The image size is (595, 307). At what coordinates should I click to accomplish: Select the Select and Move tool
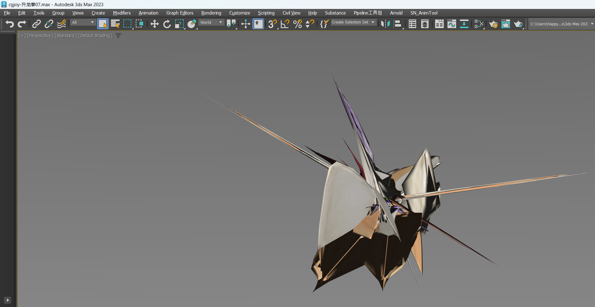(154, 24)
